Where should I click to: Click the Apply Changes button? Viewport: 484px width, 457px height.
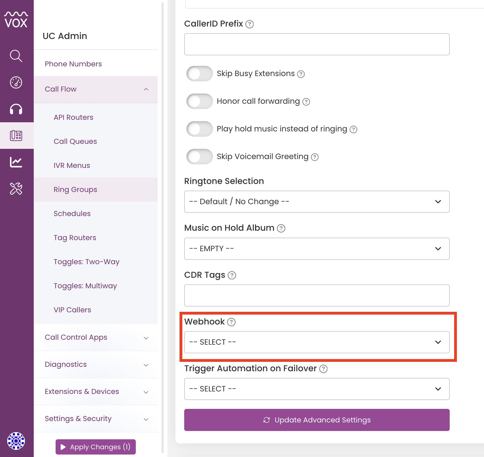point(96,447)
